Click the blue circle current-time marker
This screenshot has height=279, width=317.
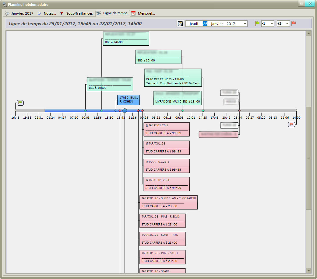pos(125,111)
